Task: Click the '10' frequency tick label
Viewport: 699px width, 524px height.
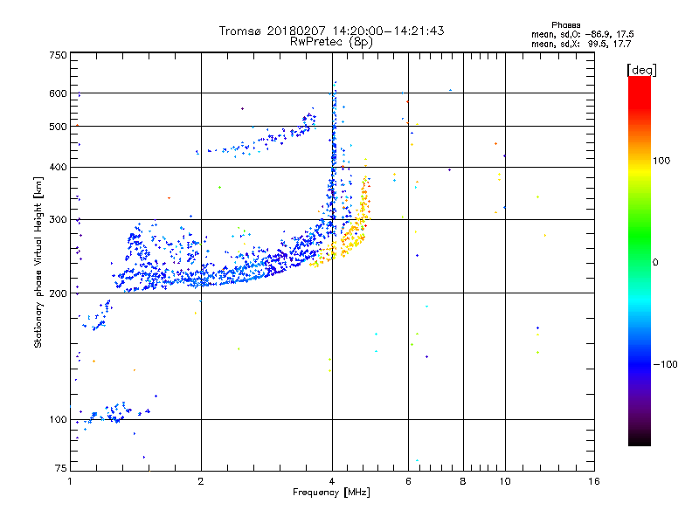Action: pyautogui.click(x=505, y=481)
